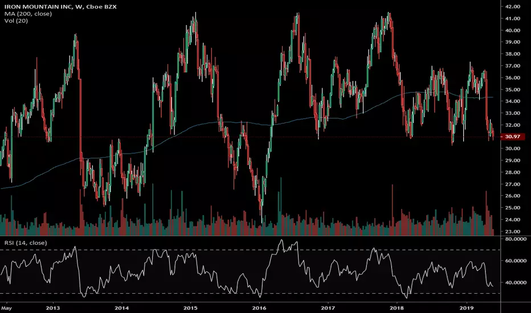
Task: Click the 80.0000 RSI scale label
Action: [x=516, y=239]
